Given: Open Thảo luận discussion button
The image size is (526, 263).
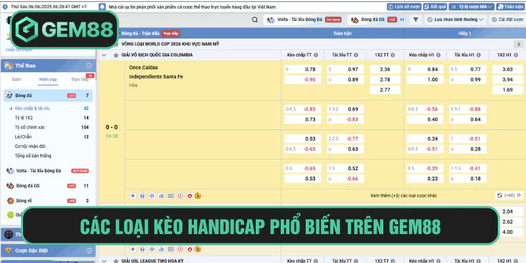Looking at the screenshot, I should [x=510, y=7].
